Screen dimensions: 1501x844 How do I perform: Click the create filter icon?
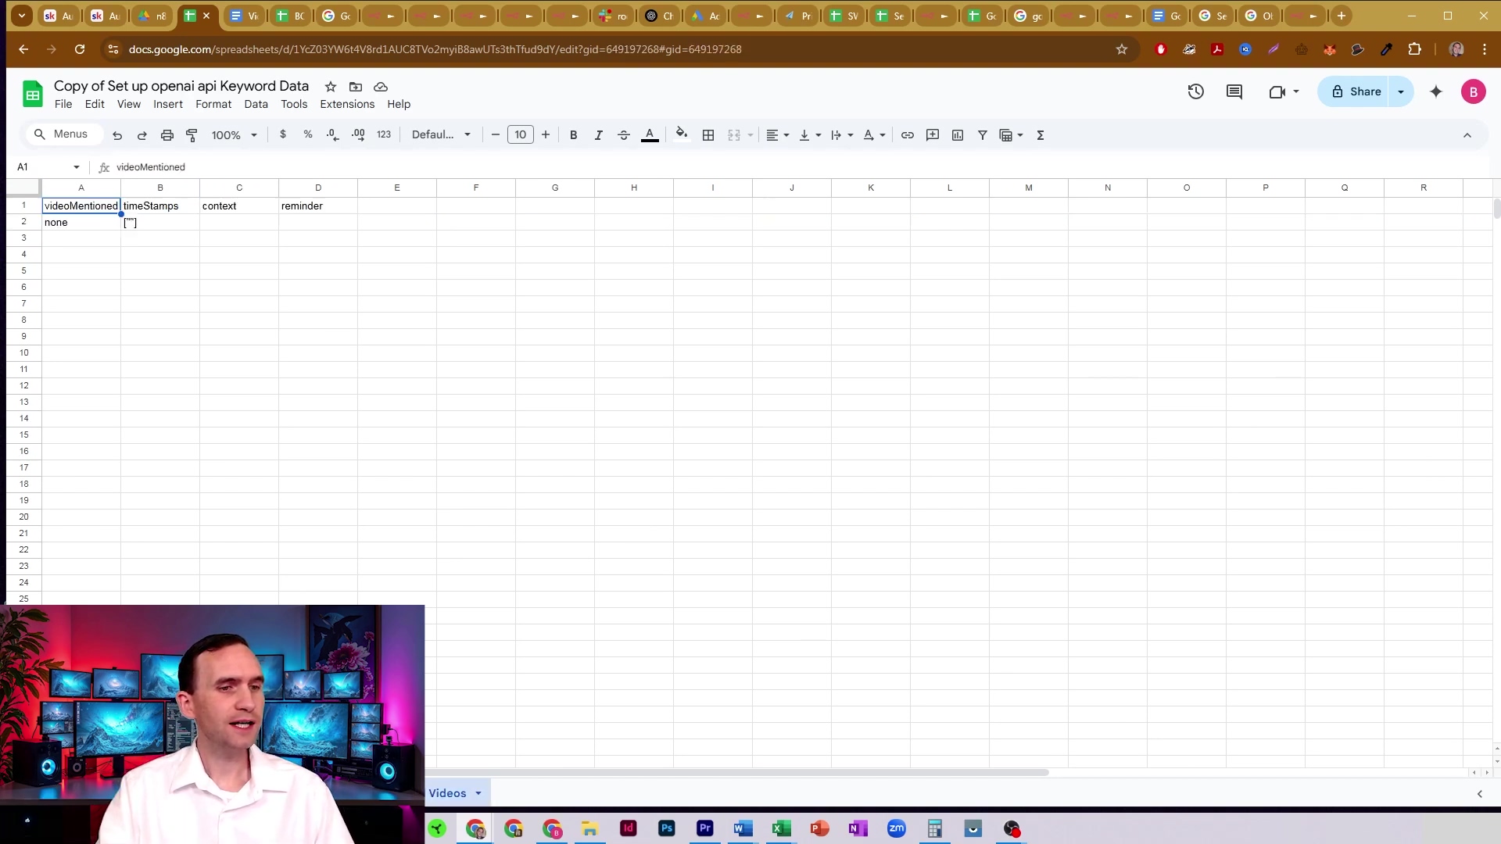983,135
